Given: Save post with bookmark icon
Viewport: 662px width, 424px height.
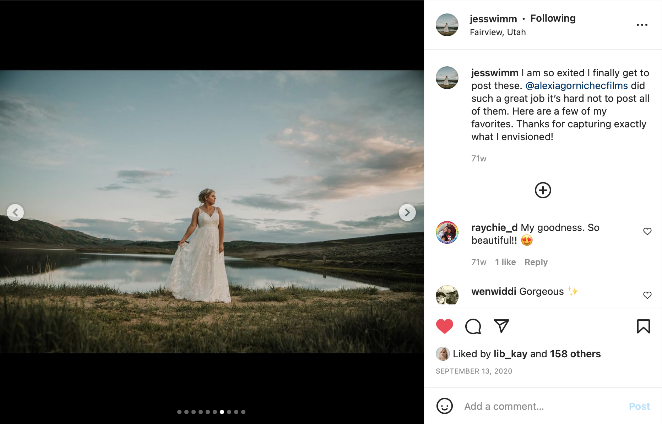Looking at the screenshot, I should pos(643,326).
